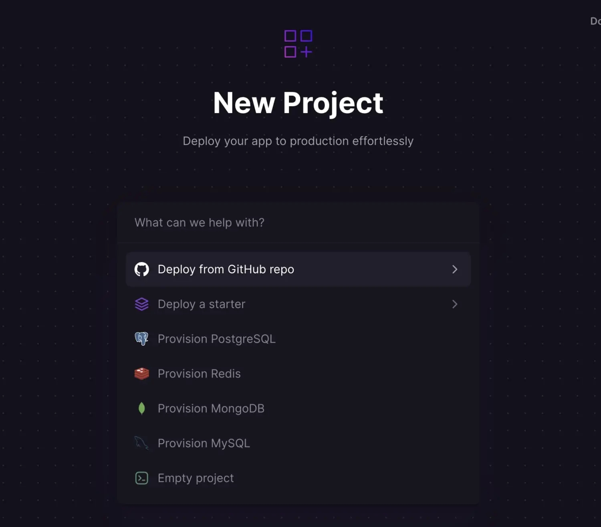Click the red Redis stack icon
Screen dimensions: 601x527
(141, 374)
